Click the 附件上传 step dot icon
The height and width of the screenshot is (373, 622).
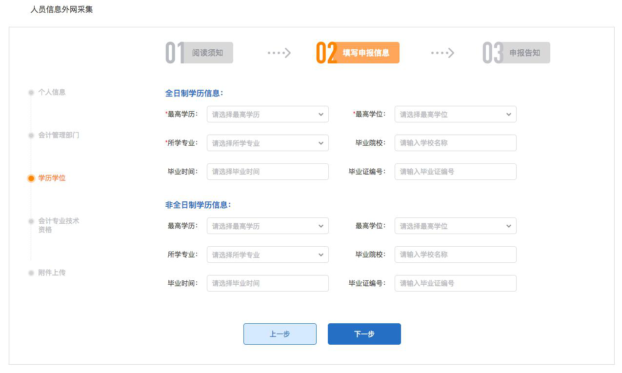click(31, 273)
